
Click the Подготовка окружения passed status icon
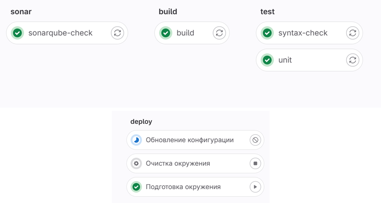(136, 187)
